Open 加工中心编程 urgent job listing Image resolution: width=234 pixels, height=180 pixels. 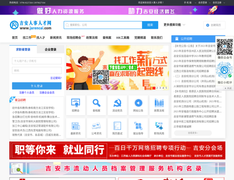point(36,126)
